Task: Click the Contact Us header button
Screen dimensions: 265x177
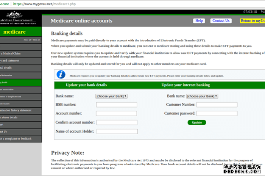Action: tap(221, 20)
